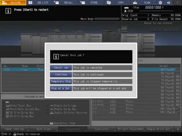Expand the Both Sides menu button
This screenshot has width=182, height=136.
pyautogui.click(x=44, y=129)
